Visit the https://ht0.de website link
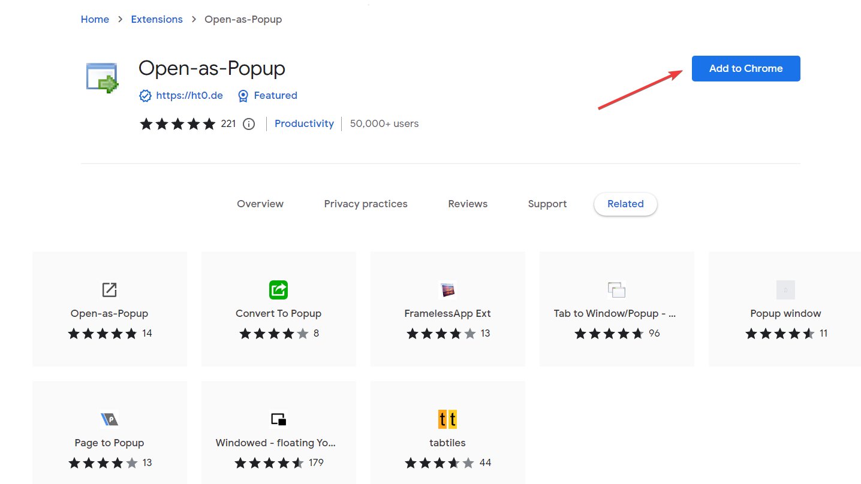This screenshot has width=861, height=484. 189,95
